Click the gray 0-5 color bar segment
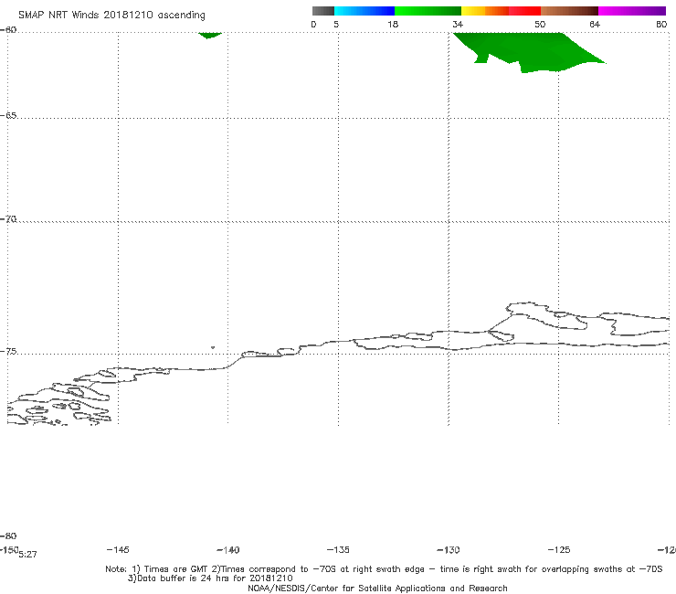 [322, 11]
